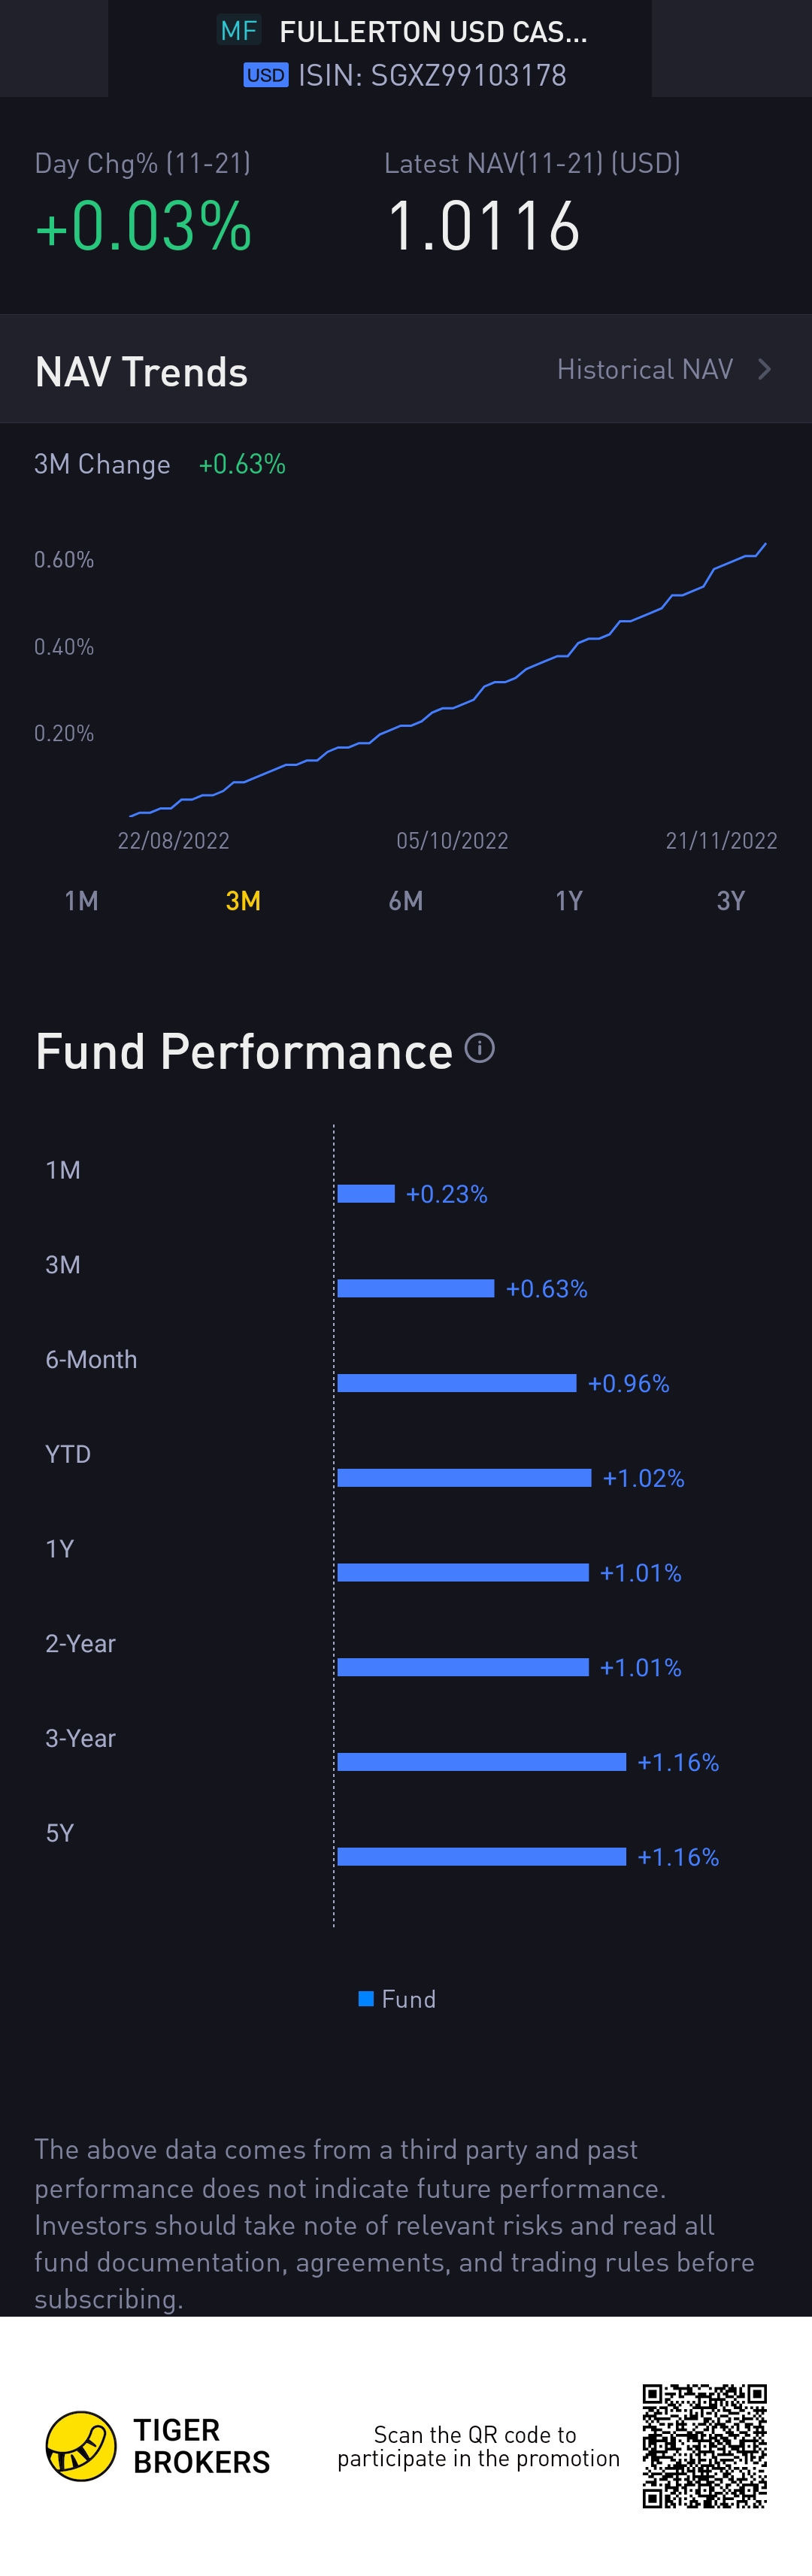
Task: Tap the NAV trend line endpoint
Action: (x=765, y=544)
